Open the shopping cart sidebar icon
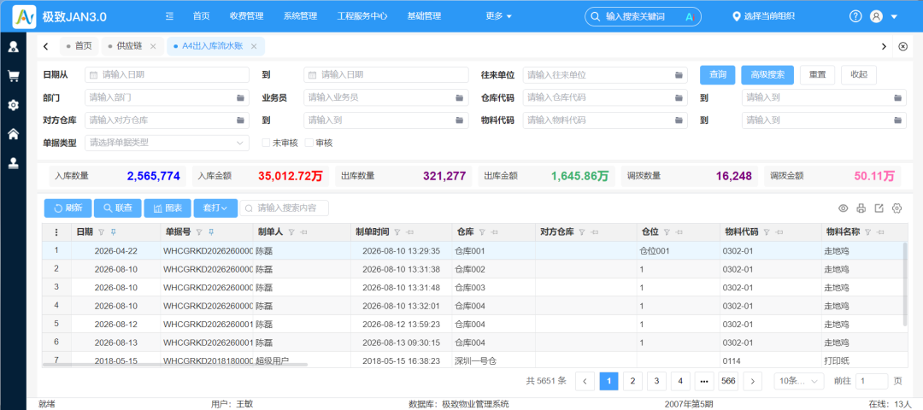Screen dimensions: 923x410 tap(13, 76)
